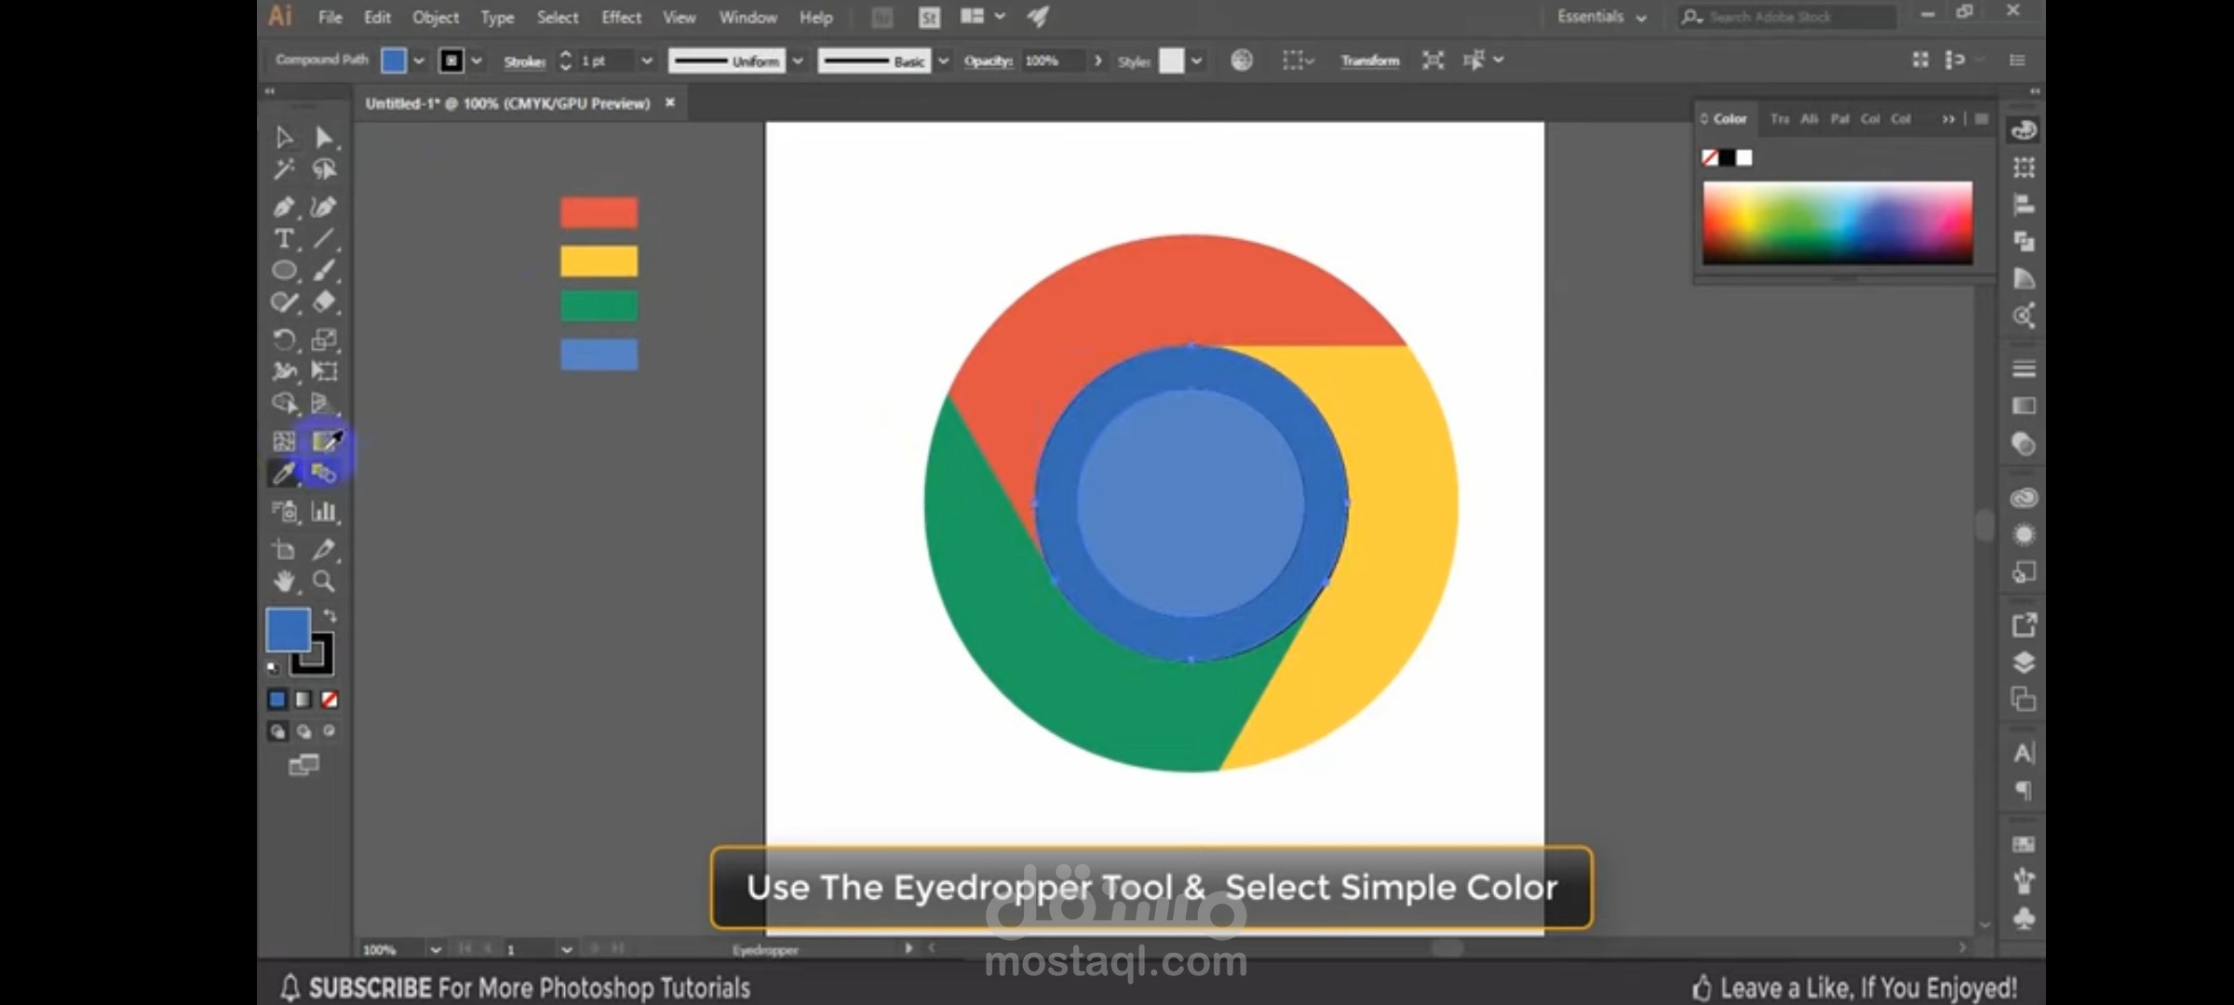
Task: Pick the Lasso tool
Action: tap(323, 169)
